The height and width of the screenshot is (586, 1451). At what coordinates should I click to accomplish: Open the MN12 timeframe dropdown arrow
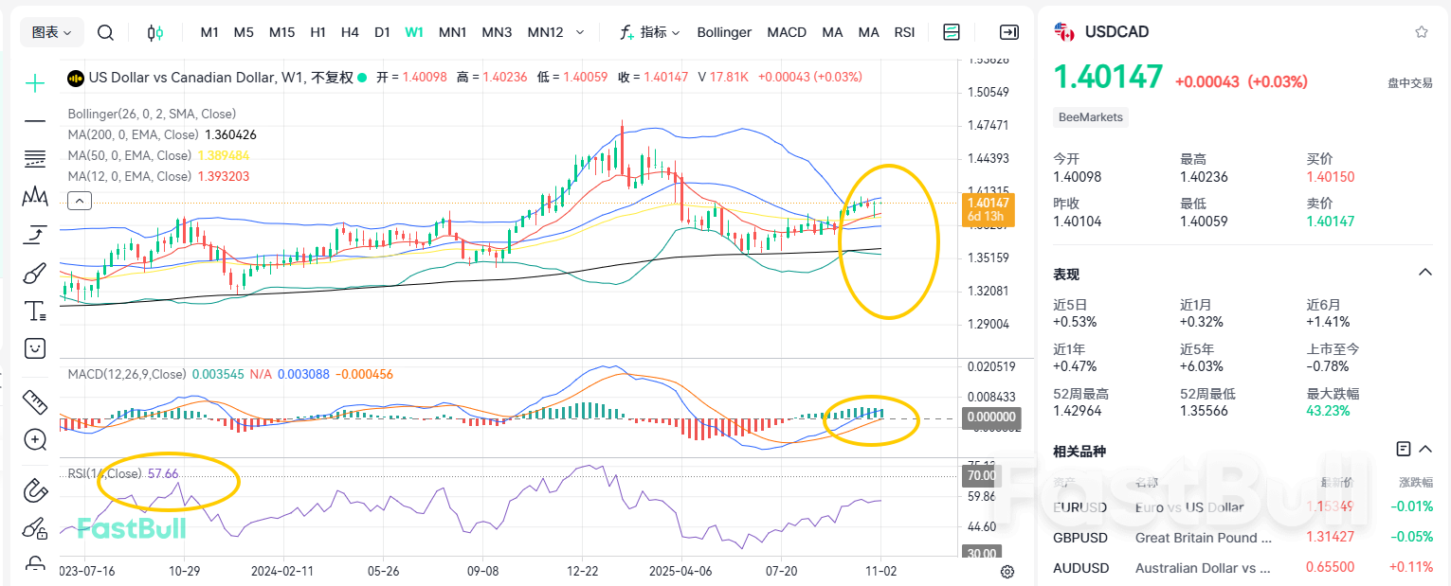point(579,31)
